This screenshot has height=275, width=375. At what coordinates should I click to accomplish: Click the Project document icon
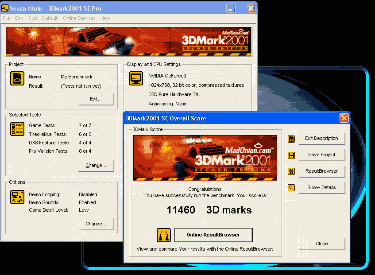click(17, 78)
